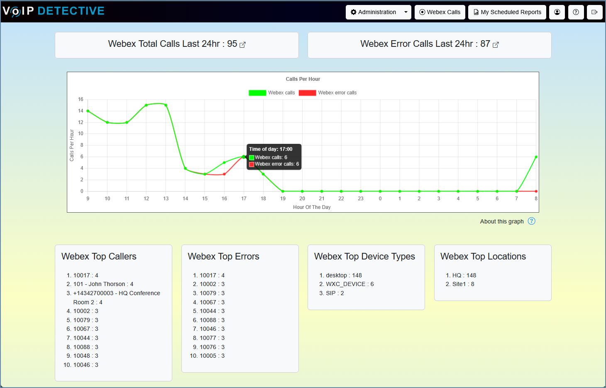Select '10088 : 3' in Webex Top Callers
606x388 pixels.
(86, 347)
